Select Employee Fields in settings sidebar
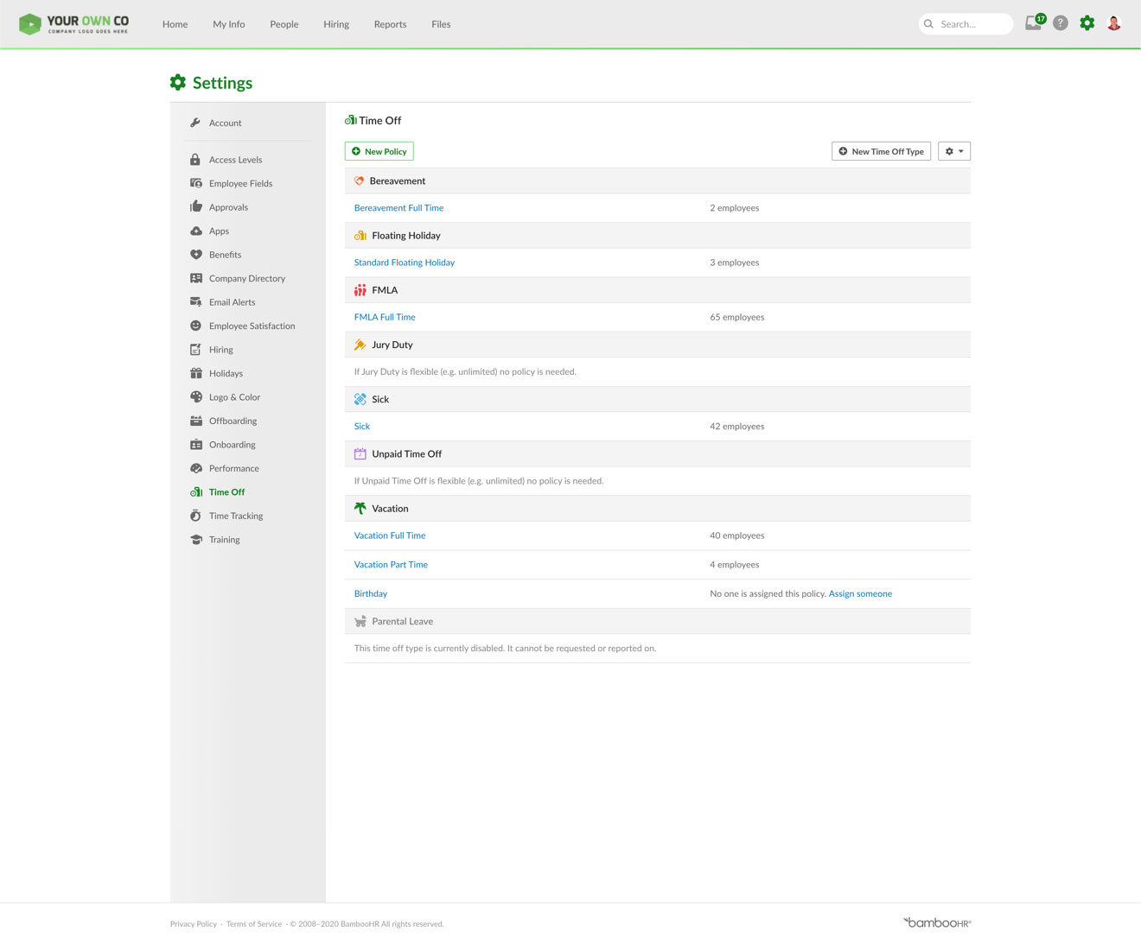The height and width of the screenshot is (950, 1141). pos(240,183)
